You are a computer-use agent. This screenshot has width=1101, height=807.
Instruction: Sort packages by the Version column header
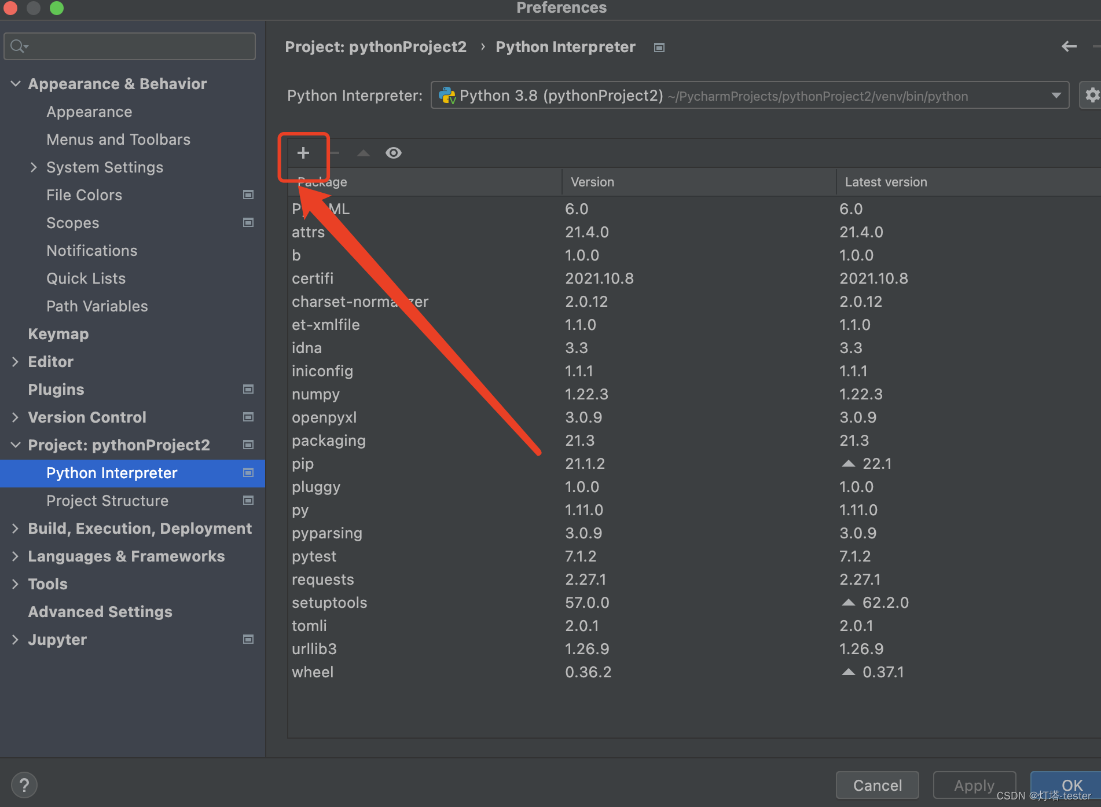pyautogui.click(x=592, y=182)
